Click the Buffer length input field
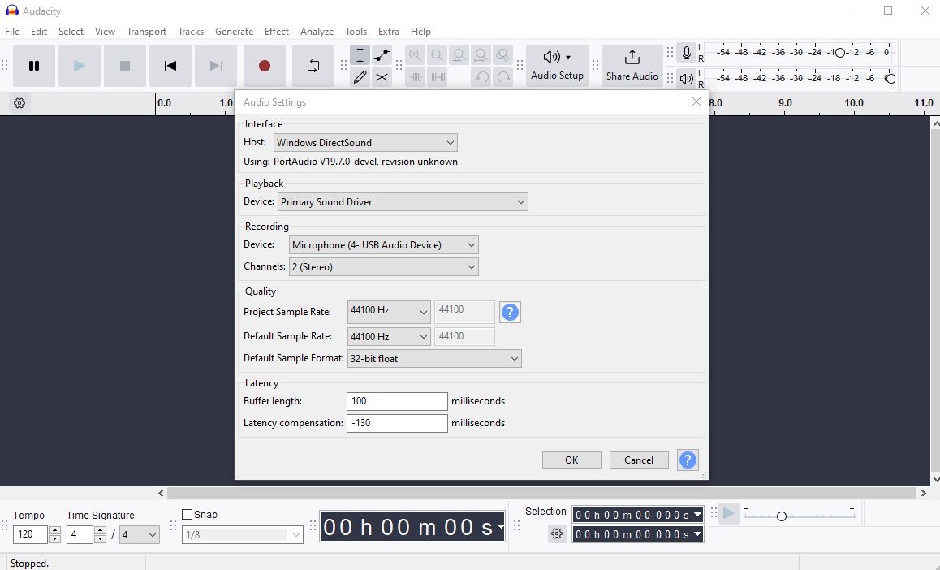 click(397, 401)
